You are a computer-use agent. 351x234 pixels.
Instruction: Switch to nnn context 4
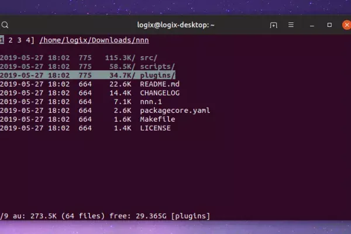[28, 40]
